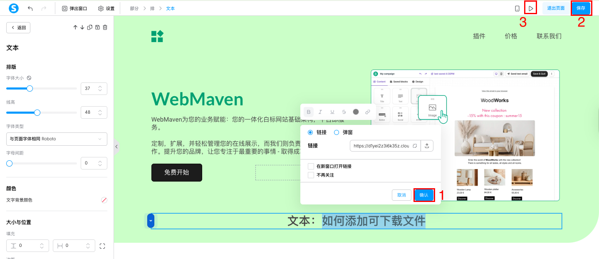Viewport: 599px width, 259px height.
Task: Check 在新窗口打开链接
Action: [311, 166]
